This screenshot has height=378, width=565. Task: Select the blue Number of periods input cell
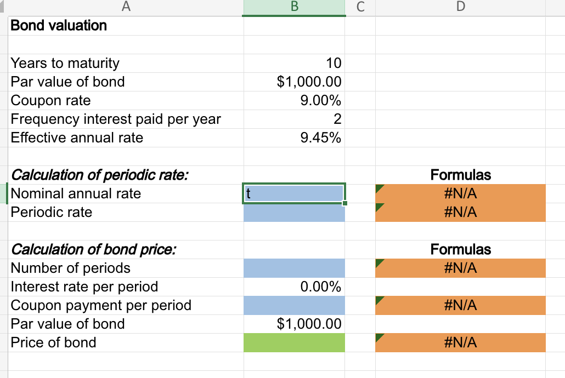pyautogui.click(x=294, y=268)
